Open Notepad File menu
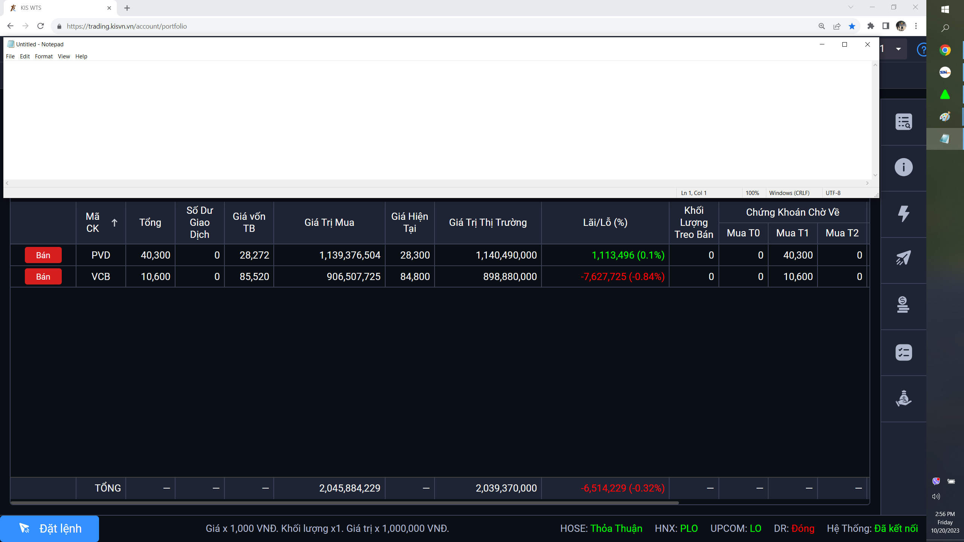 click(10, 56)
